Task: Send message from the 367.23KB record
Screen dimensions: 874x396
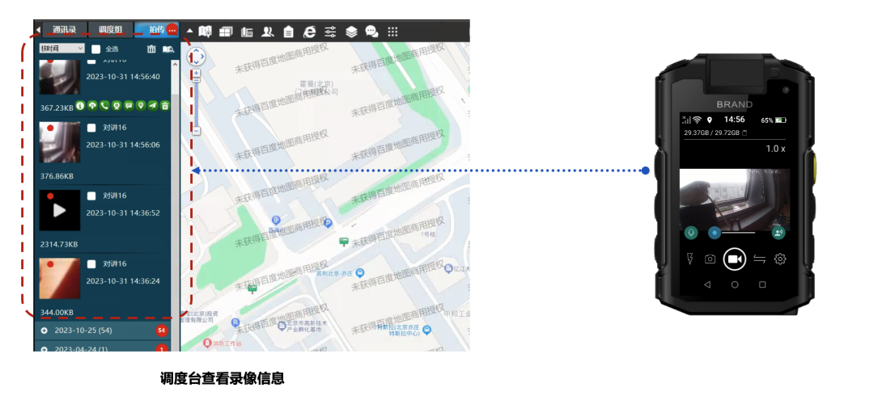Action: coord(129,105)
